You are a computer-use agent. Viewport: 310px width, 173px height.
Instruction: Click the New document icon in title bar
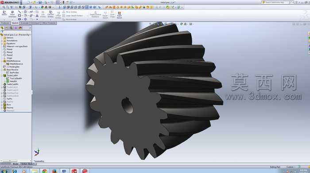coord(28,2)
